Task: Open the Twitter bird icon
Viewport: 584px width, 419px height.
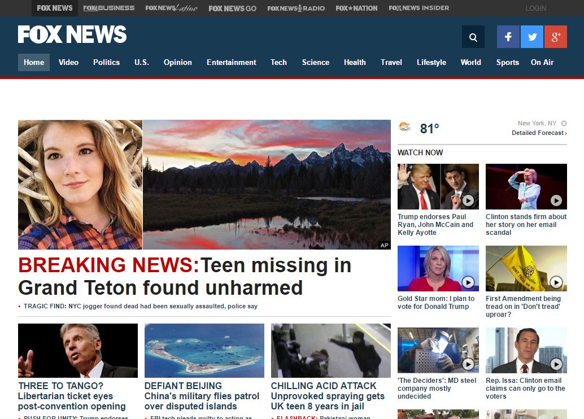Action: click(532, 37)
